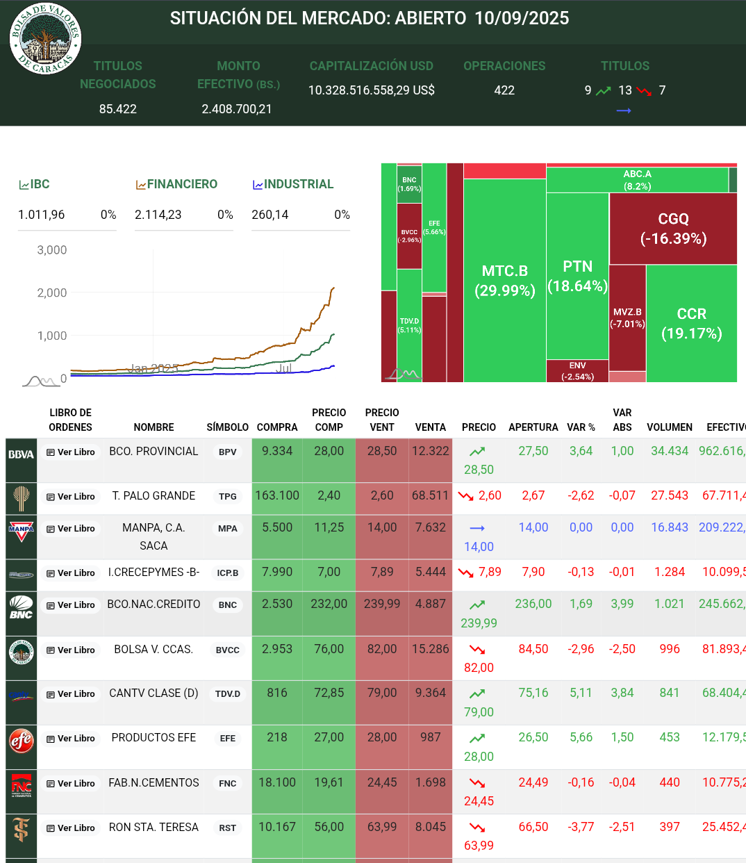Click the blue unchanged titles arrow icon
746x863 pixels.
click(x=624, y=110)
